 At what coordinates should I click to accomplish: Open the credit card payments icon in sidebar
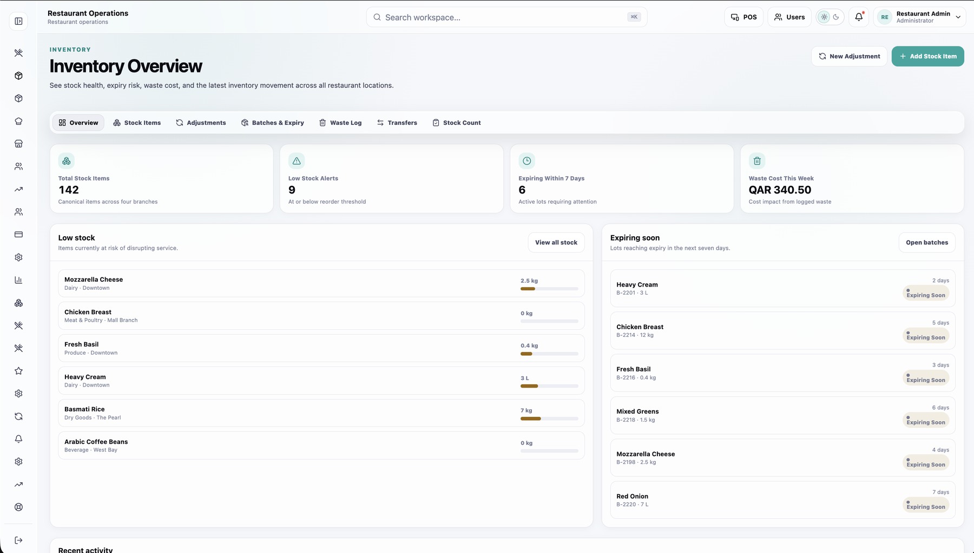coord(18,235)
